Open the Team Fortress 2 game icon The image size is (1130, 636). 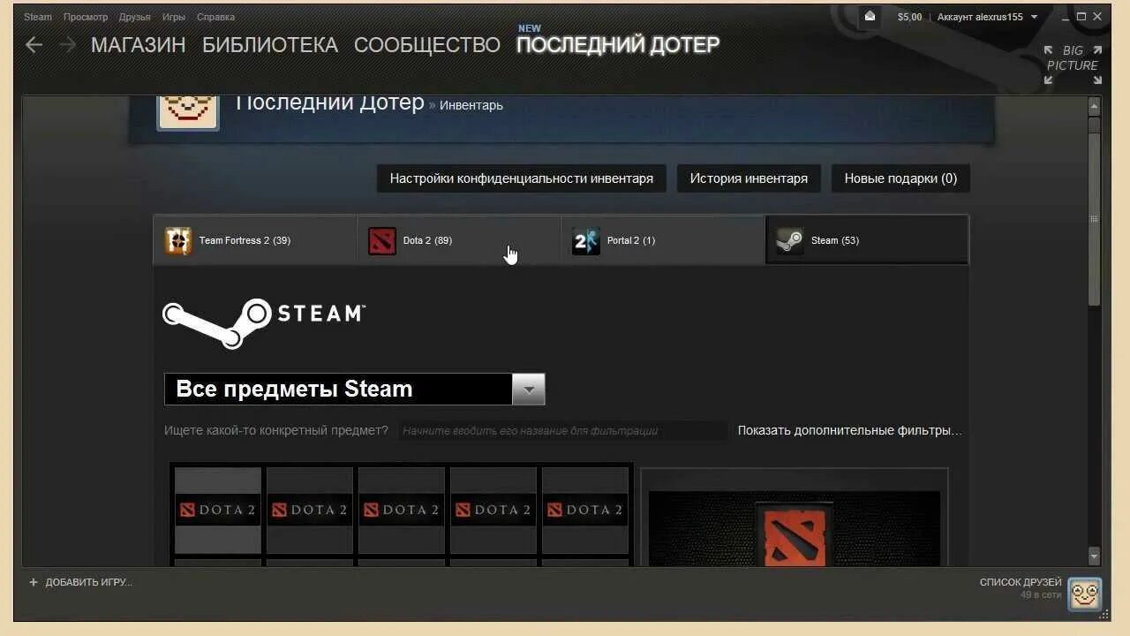pos(178,240)
